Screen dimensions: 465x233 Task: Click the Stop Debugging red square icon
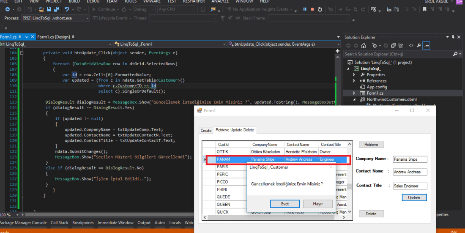click(x=312, y=9)
